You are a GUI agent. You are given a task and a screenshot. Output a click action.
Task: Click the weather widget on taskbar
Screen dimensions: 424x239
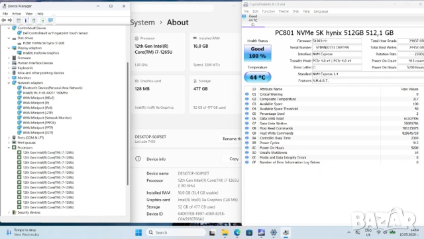point(23,232)
